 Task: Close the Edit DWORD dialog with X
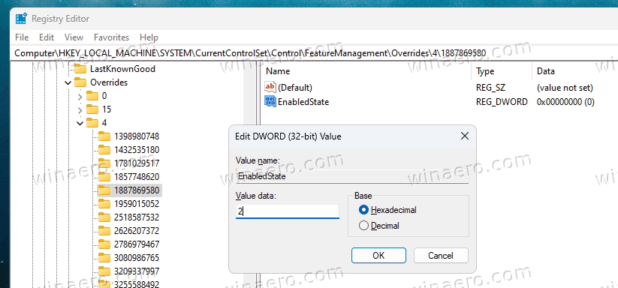point(465,136)
